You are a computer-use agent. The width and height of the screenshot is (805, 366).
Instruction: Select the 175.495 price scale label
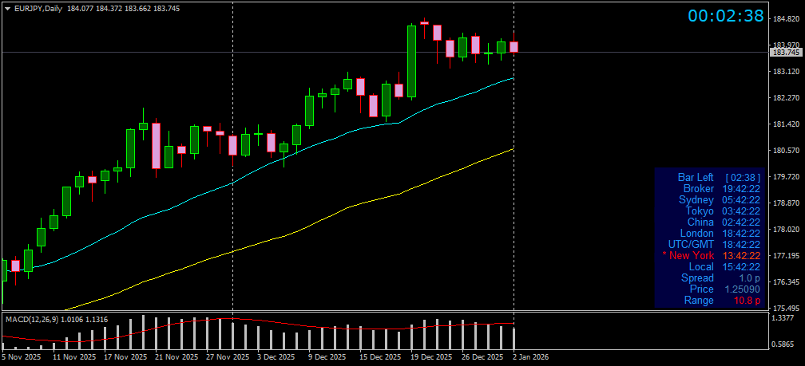(787, 308)
